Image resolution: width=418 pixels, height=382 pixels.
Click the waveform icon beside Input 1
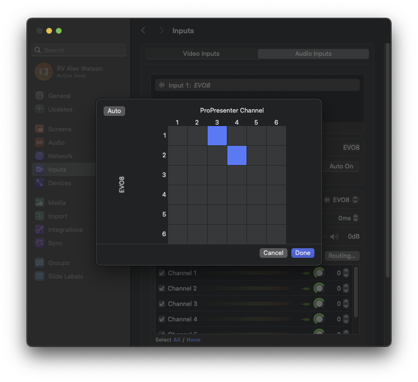pos(162,85)
